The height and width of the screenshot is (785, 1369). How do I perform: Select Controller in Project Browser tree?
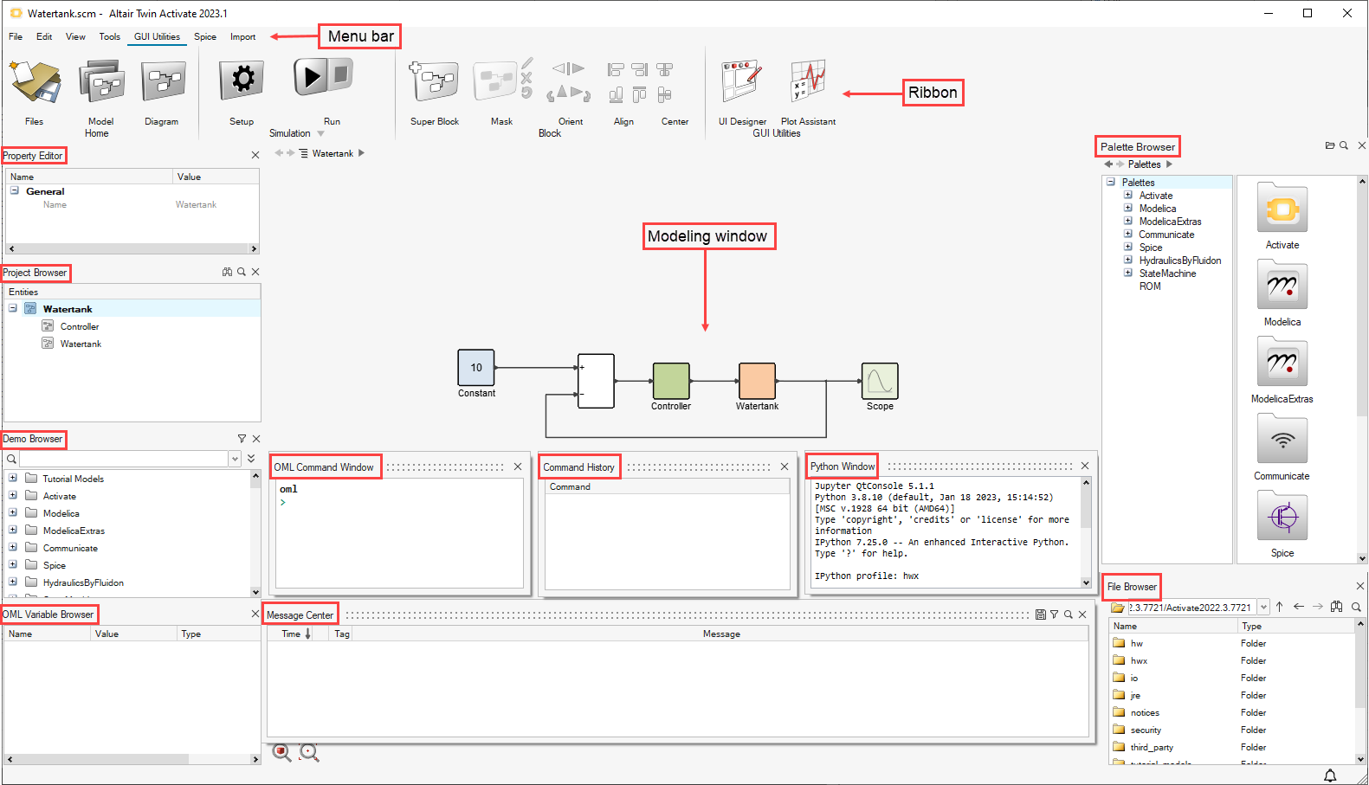pyautogui.click(x=80, y=326)
